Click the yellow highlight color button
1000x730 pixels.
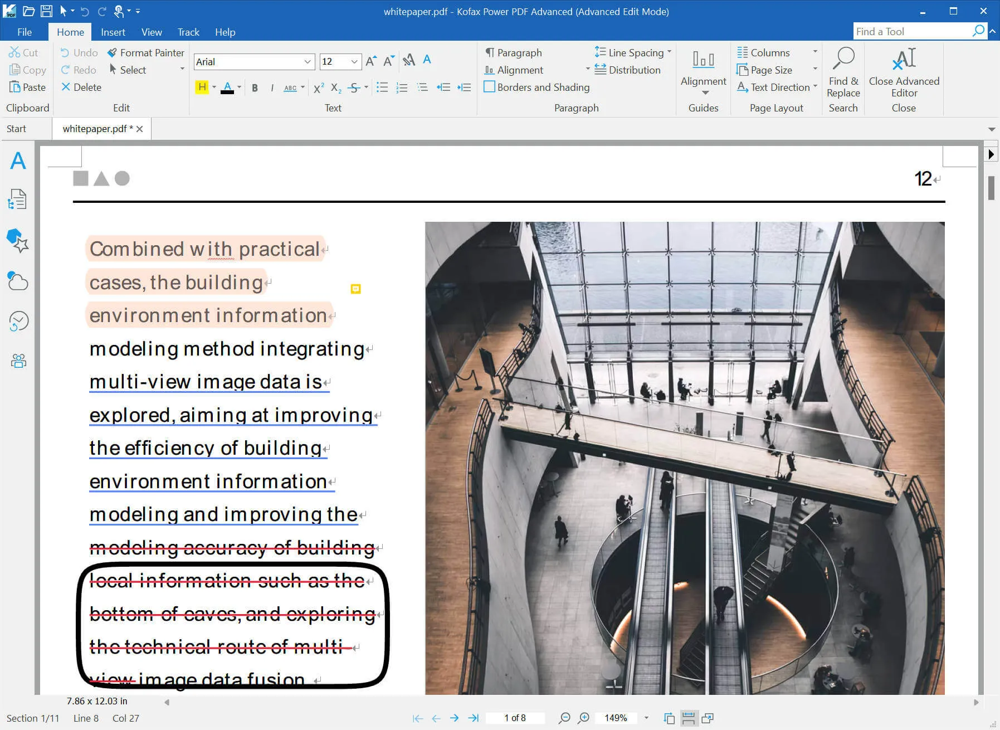202,87
